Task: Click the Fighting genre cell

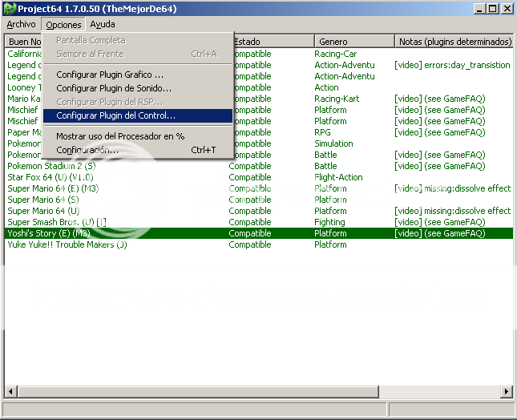Action: (329, 222)
